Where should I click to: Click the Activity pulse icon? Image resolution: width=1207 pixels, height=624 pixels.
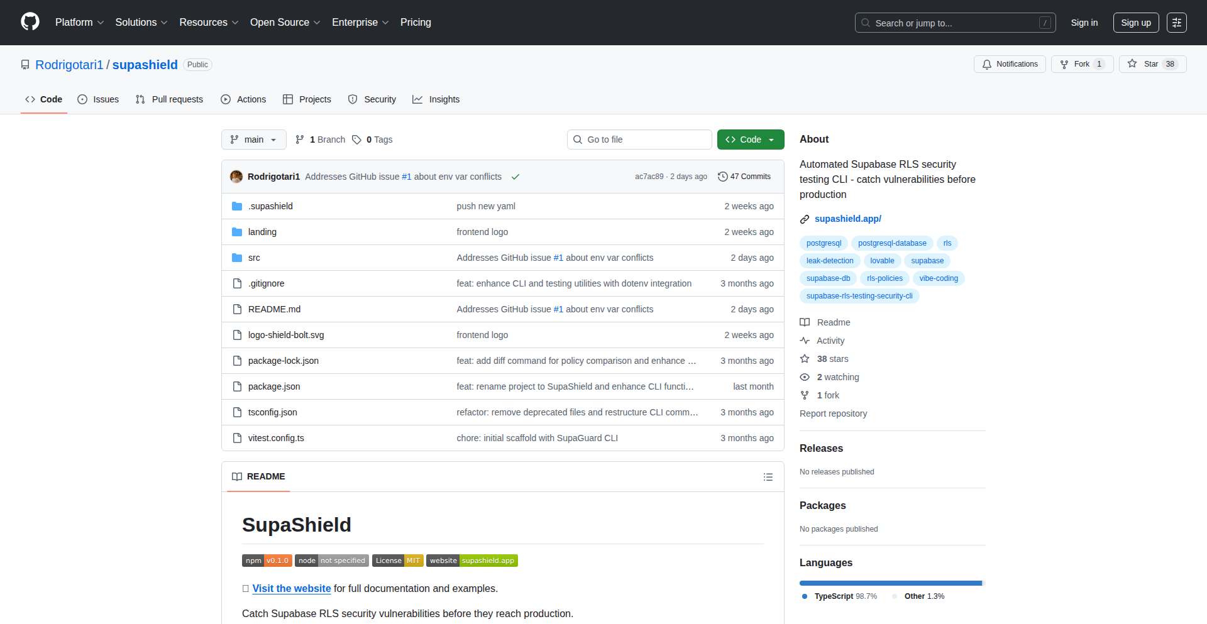point(805,341)
